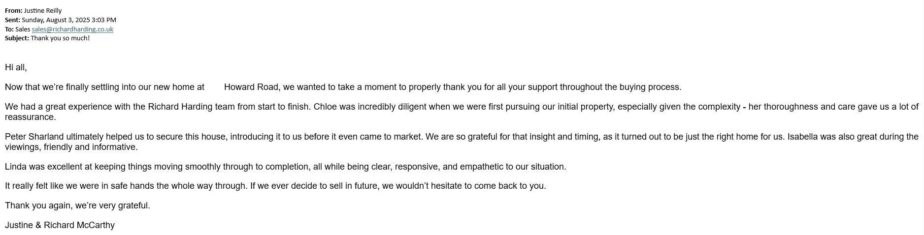924x235 pixels.
Task: Click the "Sent:" header label
Action: point(13,20)
